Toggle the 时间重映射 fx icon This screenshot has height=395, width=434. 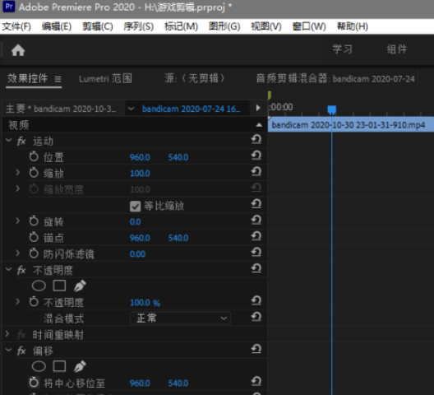pyautogui.click(x=21, y=335)
